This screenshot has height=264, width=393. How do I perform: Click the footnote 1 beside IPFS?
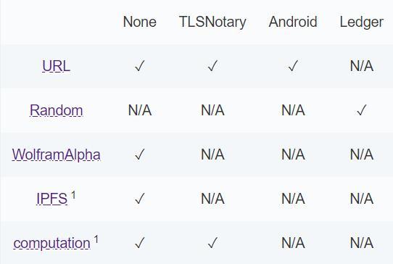click(x=73, y=195)
